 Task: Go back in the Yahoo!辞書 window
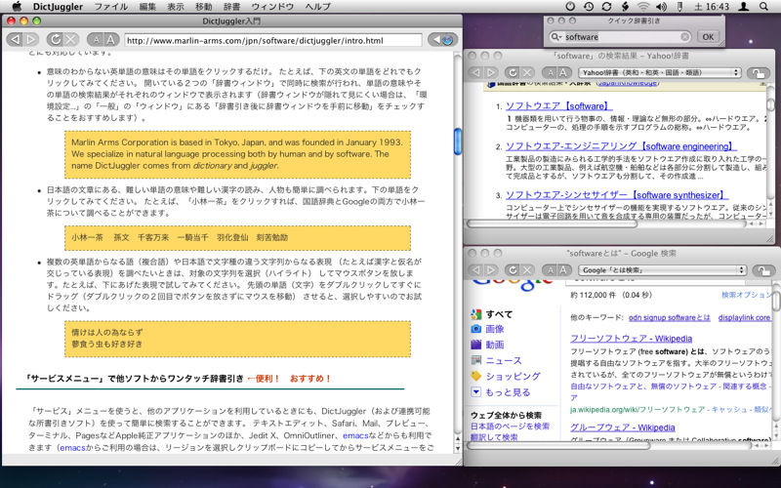[475, 72]
